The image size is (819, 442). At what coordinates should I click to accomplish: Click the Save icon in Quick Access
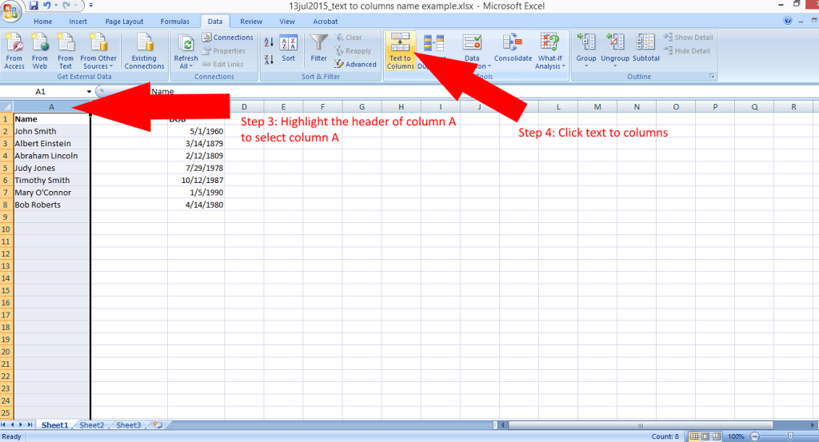click(x=34, y=6)
